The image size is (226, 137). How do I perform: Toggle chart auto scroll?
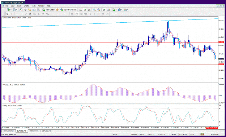(104, 10)
